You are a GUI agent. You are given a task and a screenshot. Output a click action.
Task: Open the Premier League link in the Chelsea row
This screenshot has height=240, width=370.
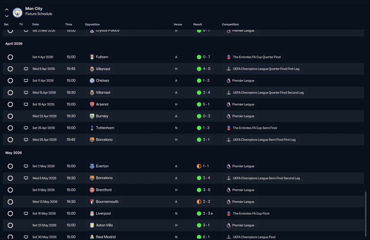(240, 81)
